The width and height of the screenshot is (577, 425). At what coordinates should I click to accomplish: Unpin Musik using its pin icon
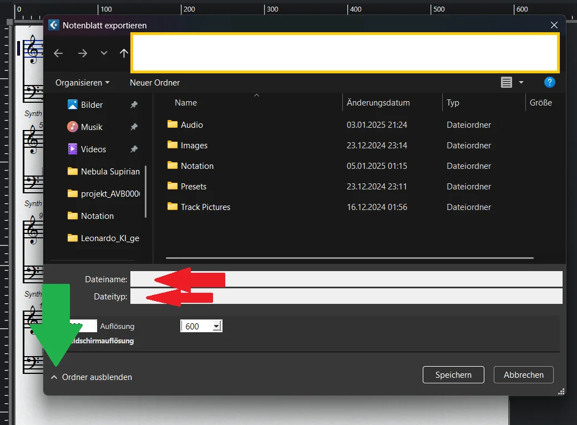click(x=134, y=127)
